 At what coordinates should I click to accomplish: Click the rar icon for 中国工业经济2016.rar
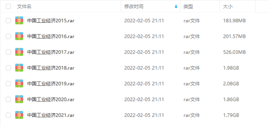click(x=19, y=36)
